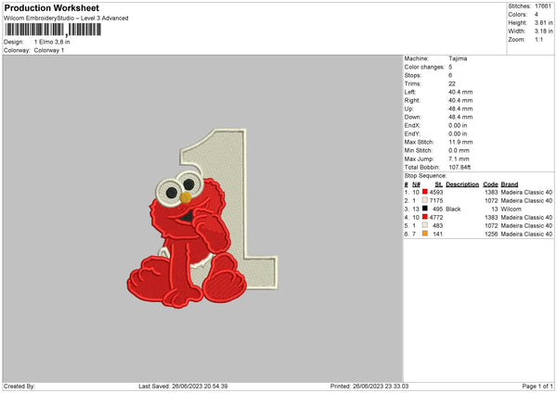The width and height of the screenshot is (557, 393).
Task: Click the Black description text
Action: (x=454, y=209)
